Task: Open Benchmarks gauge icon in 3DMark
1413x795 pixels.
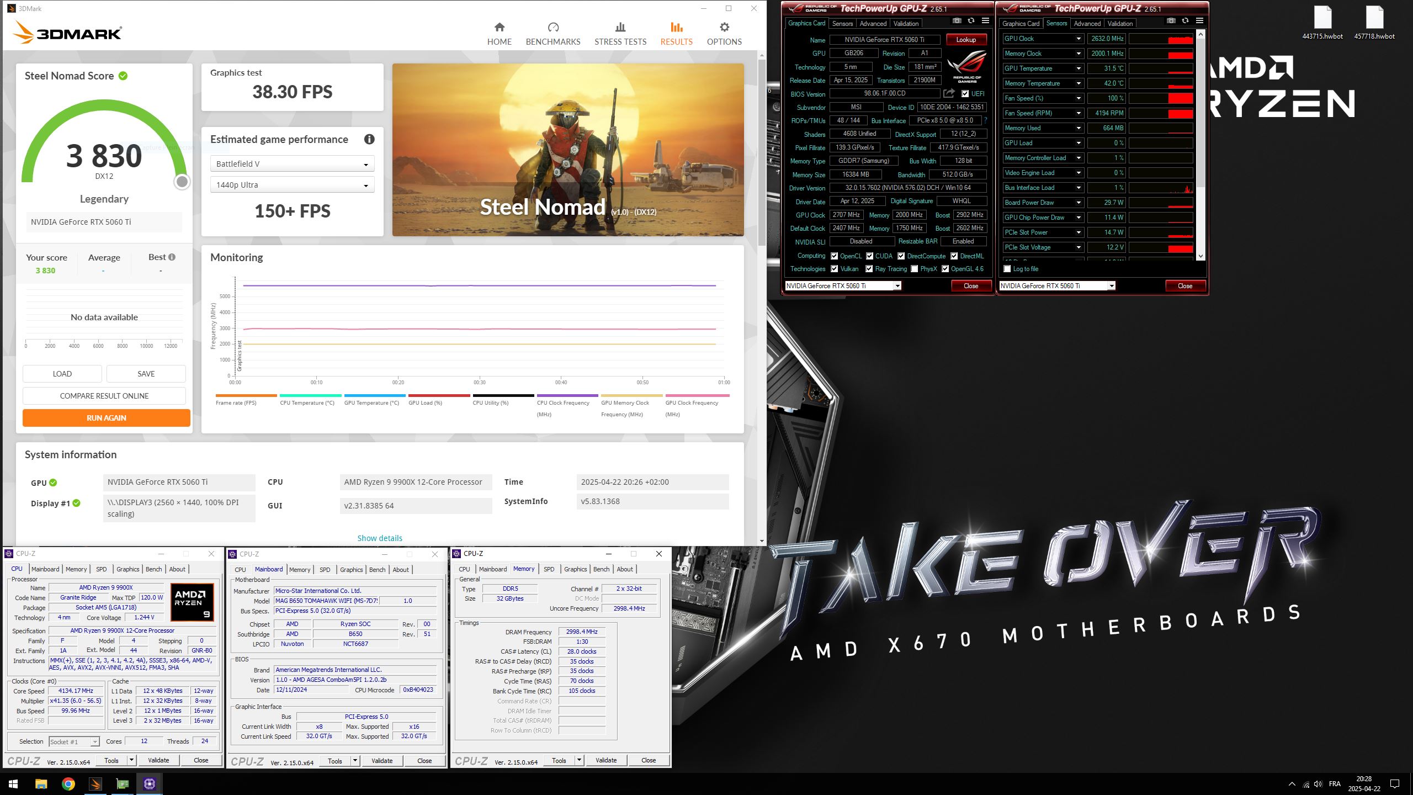Action: tap(553, 27)
